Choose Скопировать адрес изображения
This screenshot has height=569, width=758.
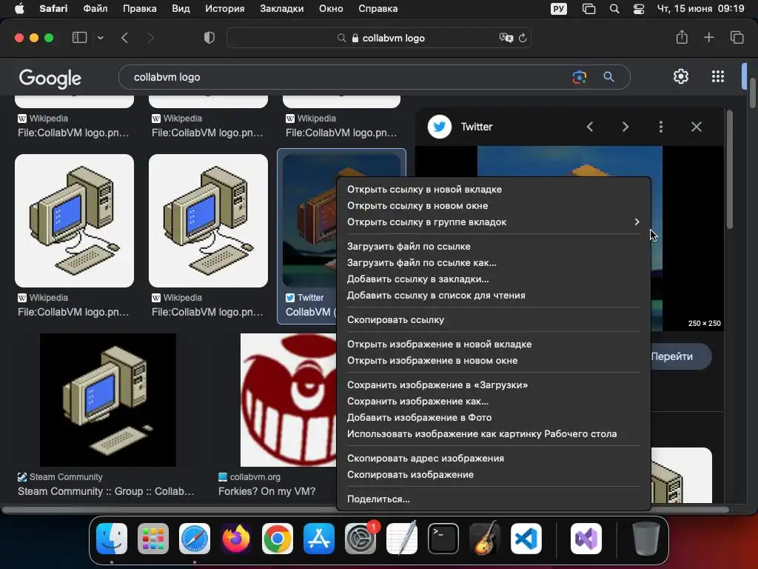494,458
